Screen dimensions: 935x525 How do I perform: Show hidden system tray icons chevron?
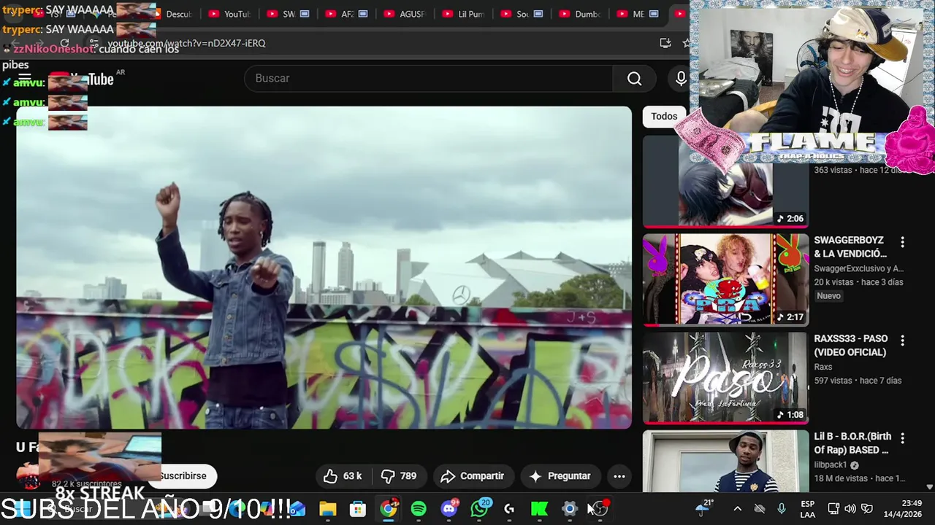point(737,509)
